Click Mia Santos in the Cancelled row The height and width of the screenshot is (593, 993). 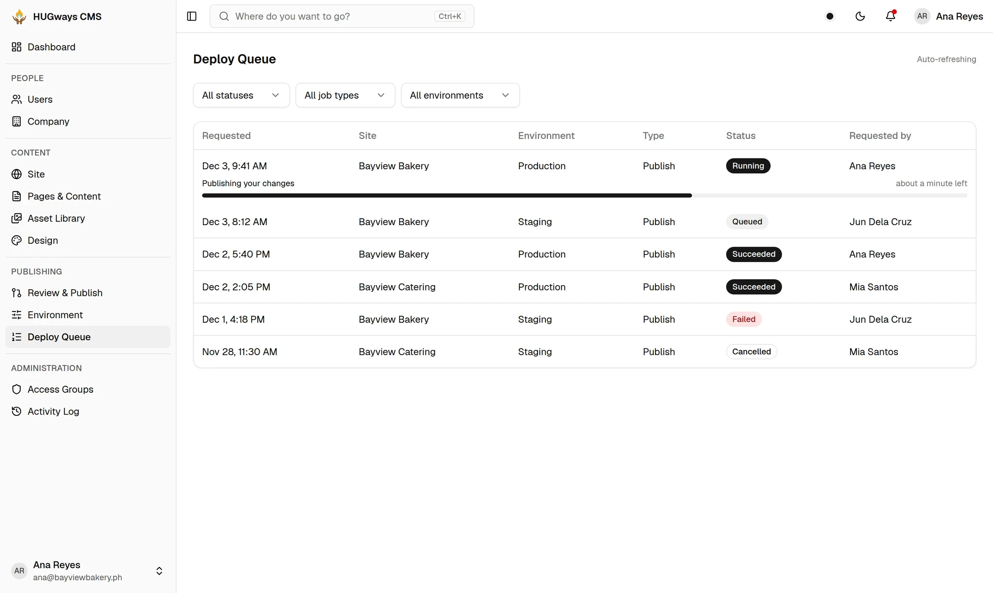pyautogui.click(x=873, y=352)
